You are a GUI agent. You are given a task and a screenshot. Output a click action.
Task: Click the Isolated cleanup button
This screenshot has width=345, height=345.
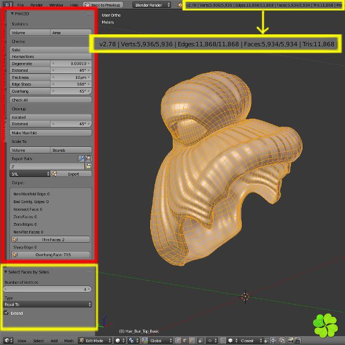(51, 117)
